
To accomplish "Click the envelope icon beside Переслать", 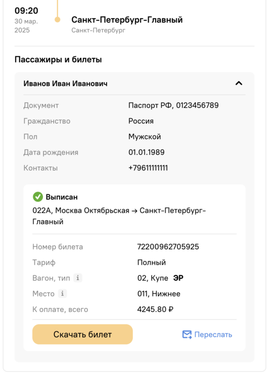I will point(187,335).
